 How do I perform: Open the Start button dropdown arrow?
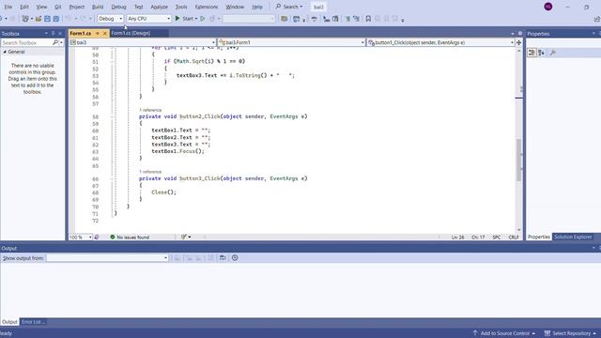(x=196, y=19)
